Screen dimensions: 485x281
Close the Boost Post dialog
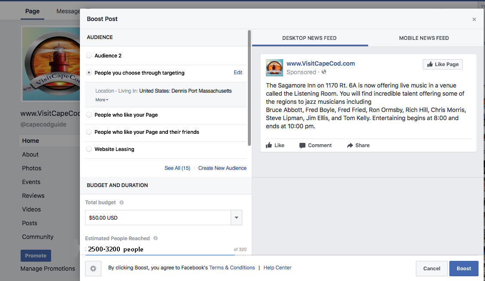click(x=474, y=19)
